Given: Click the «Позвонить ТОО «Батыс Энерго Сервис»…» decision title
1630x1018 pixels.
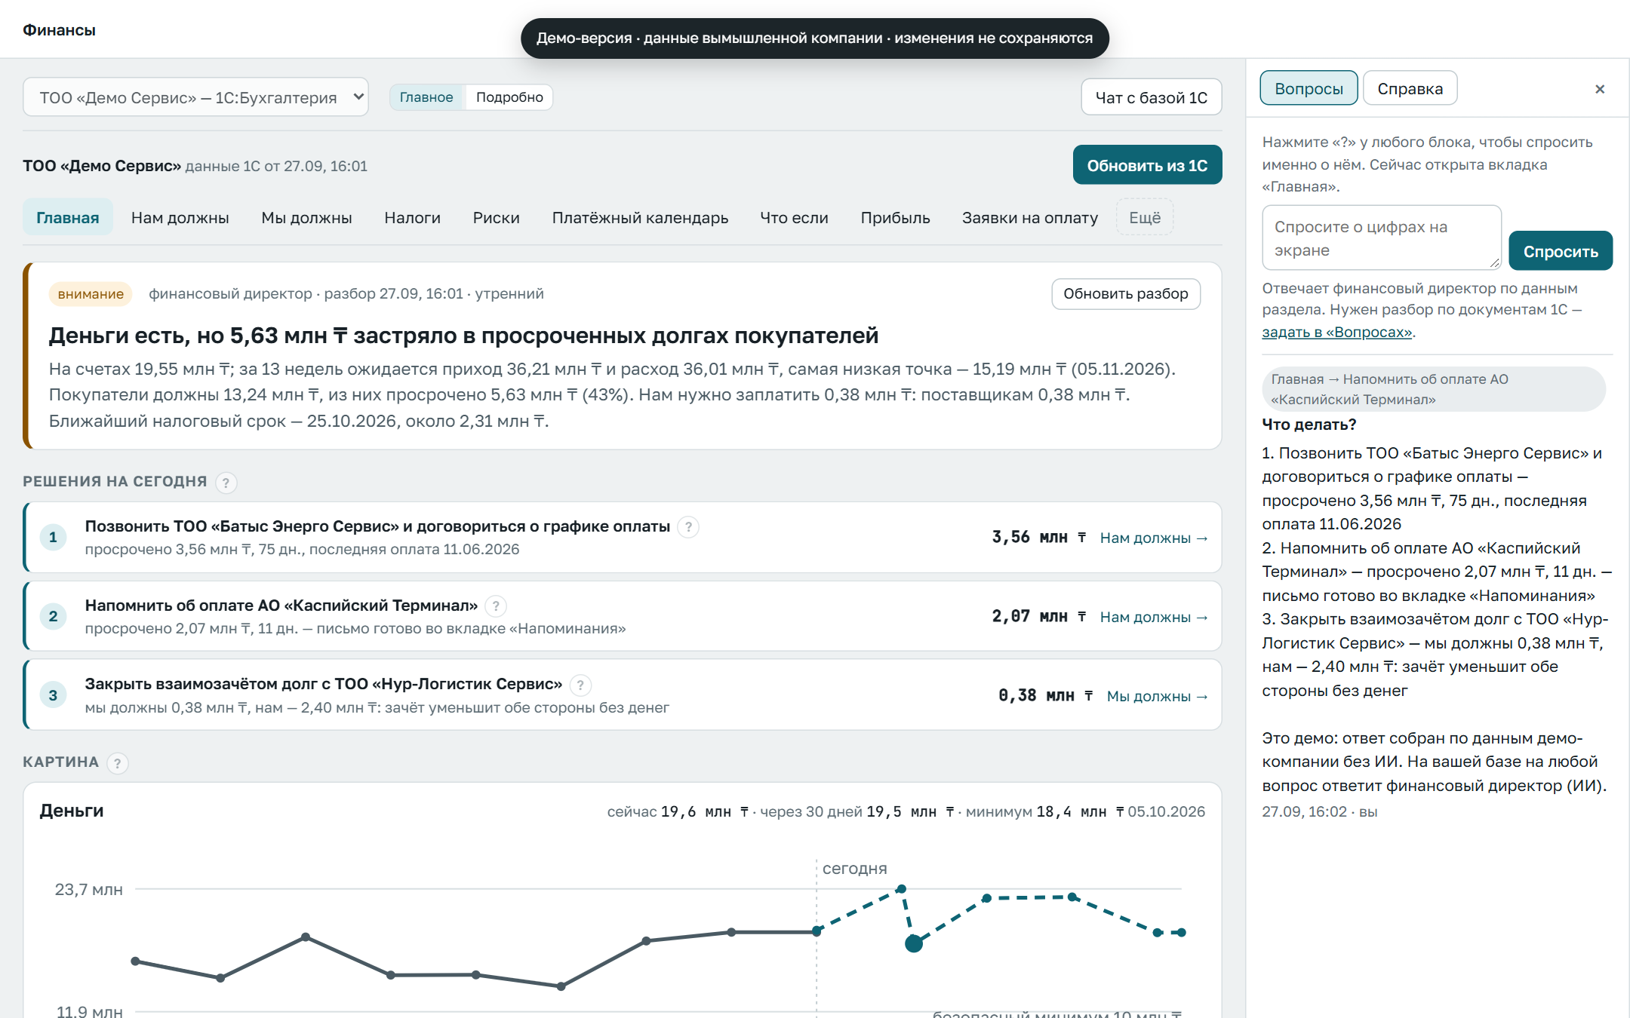Looking at the screenshot, I should point(377,526).
